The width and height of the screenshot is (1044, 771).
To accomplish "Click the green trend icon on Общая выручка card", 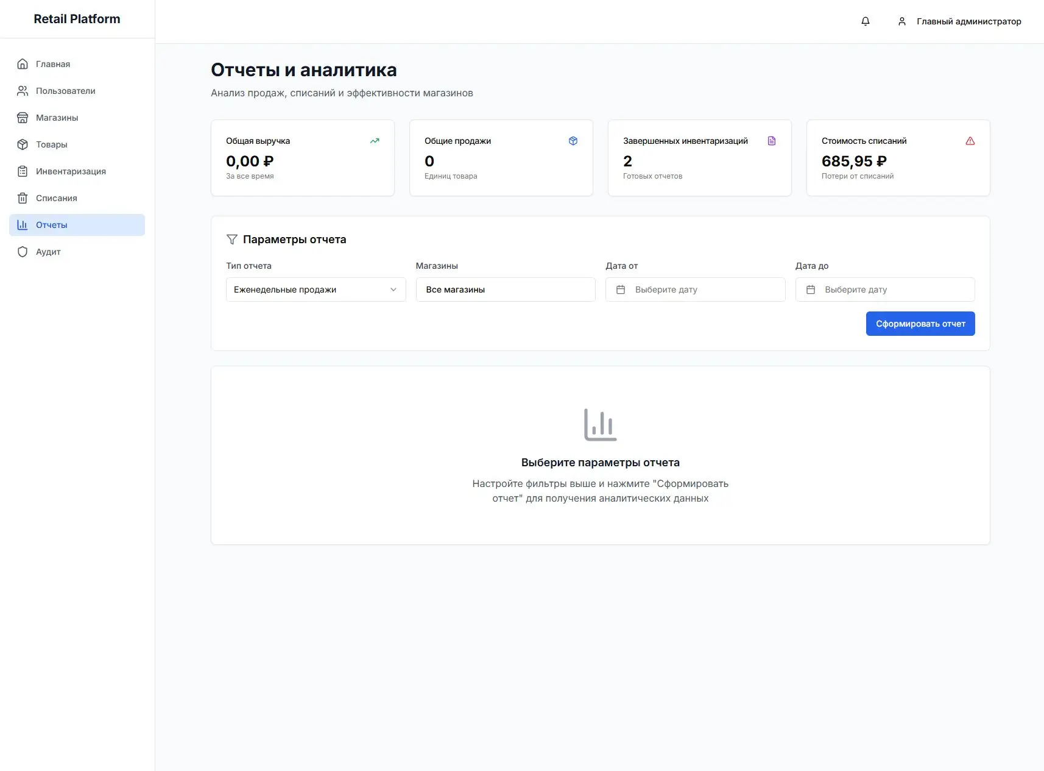I will coord(375,141).
